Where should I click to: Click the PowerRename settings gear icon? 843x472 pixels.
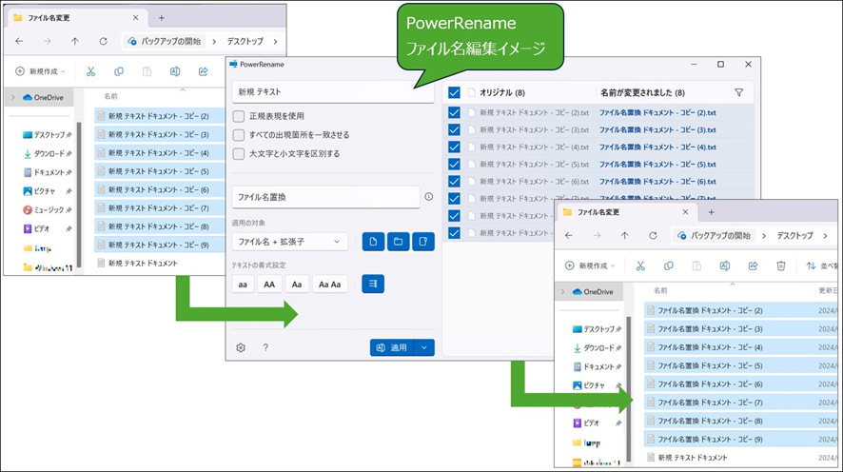(x=241, y=348)
